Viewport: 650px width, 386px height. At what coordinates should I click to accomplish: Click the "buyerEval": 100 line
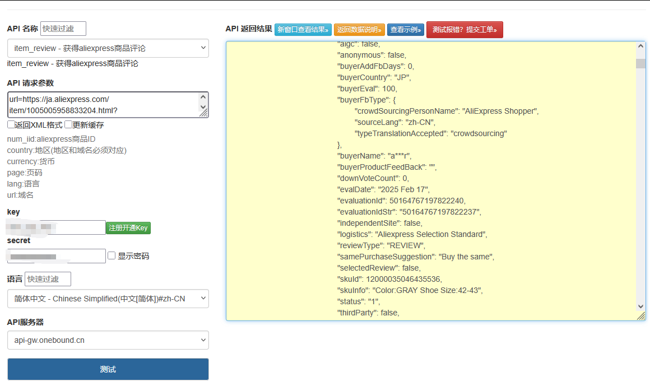click(x=367, y=89)
